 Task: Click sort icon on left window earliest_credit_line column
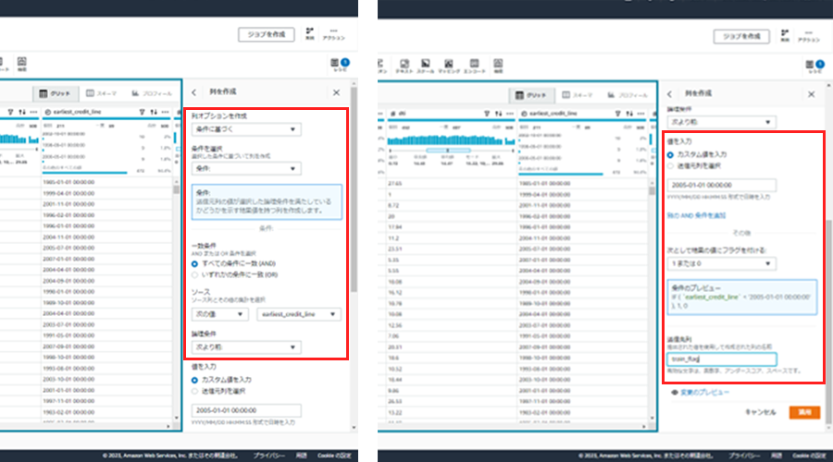click(x=154, y=112)
